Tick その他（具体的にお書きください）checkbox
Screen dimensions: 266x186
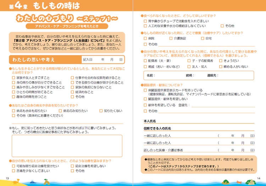(x=13, y=115)
